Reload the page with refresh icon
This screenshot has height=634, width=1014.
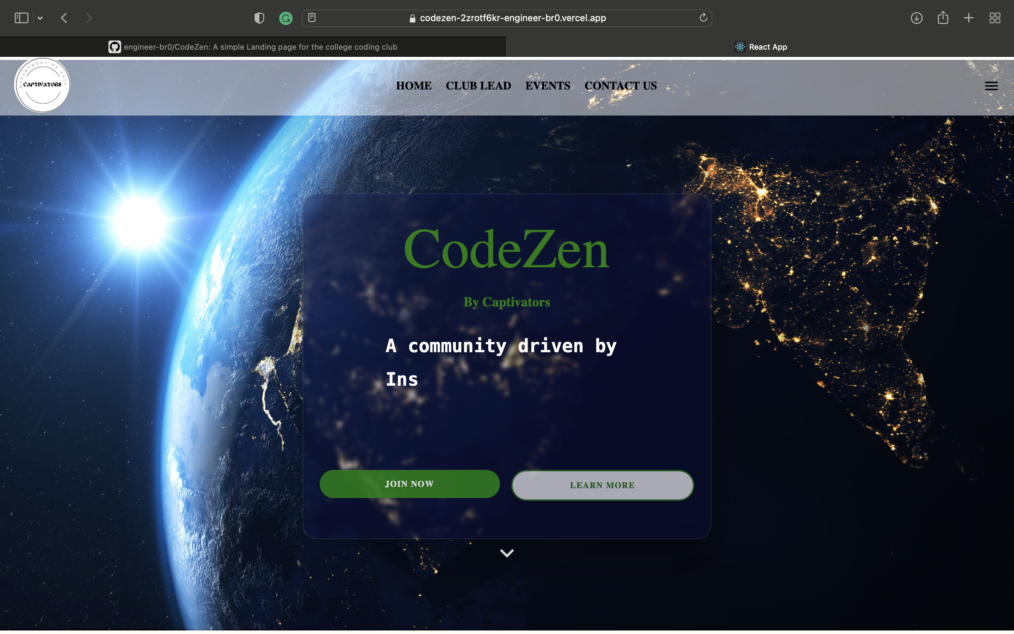703,18
